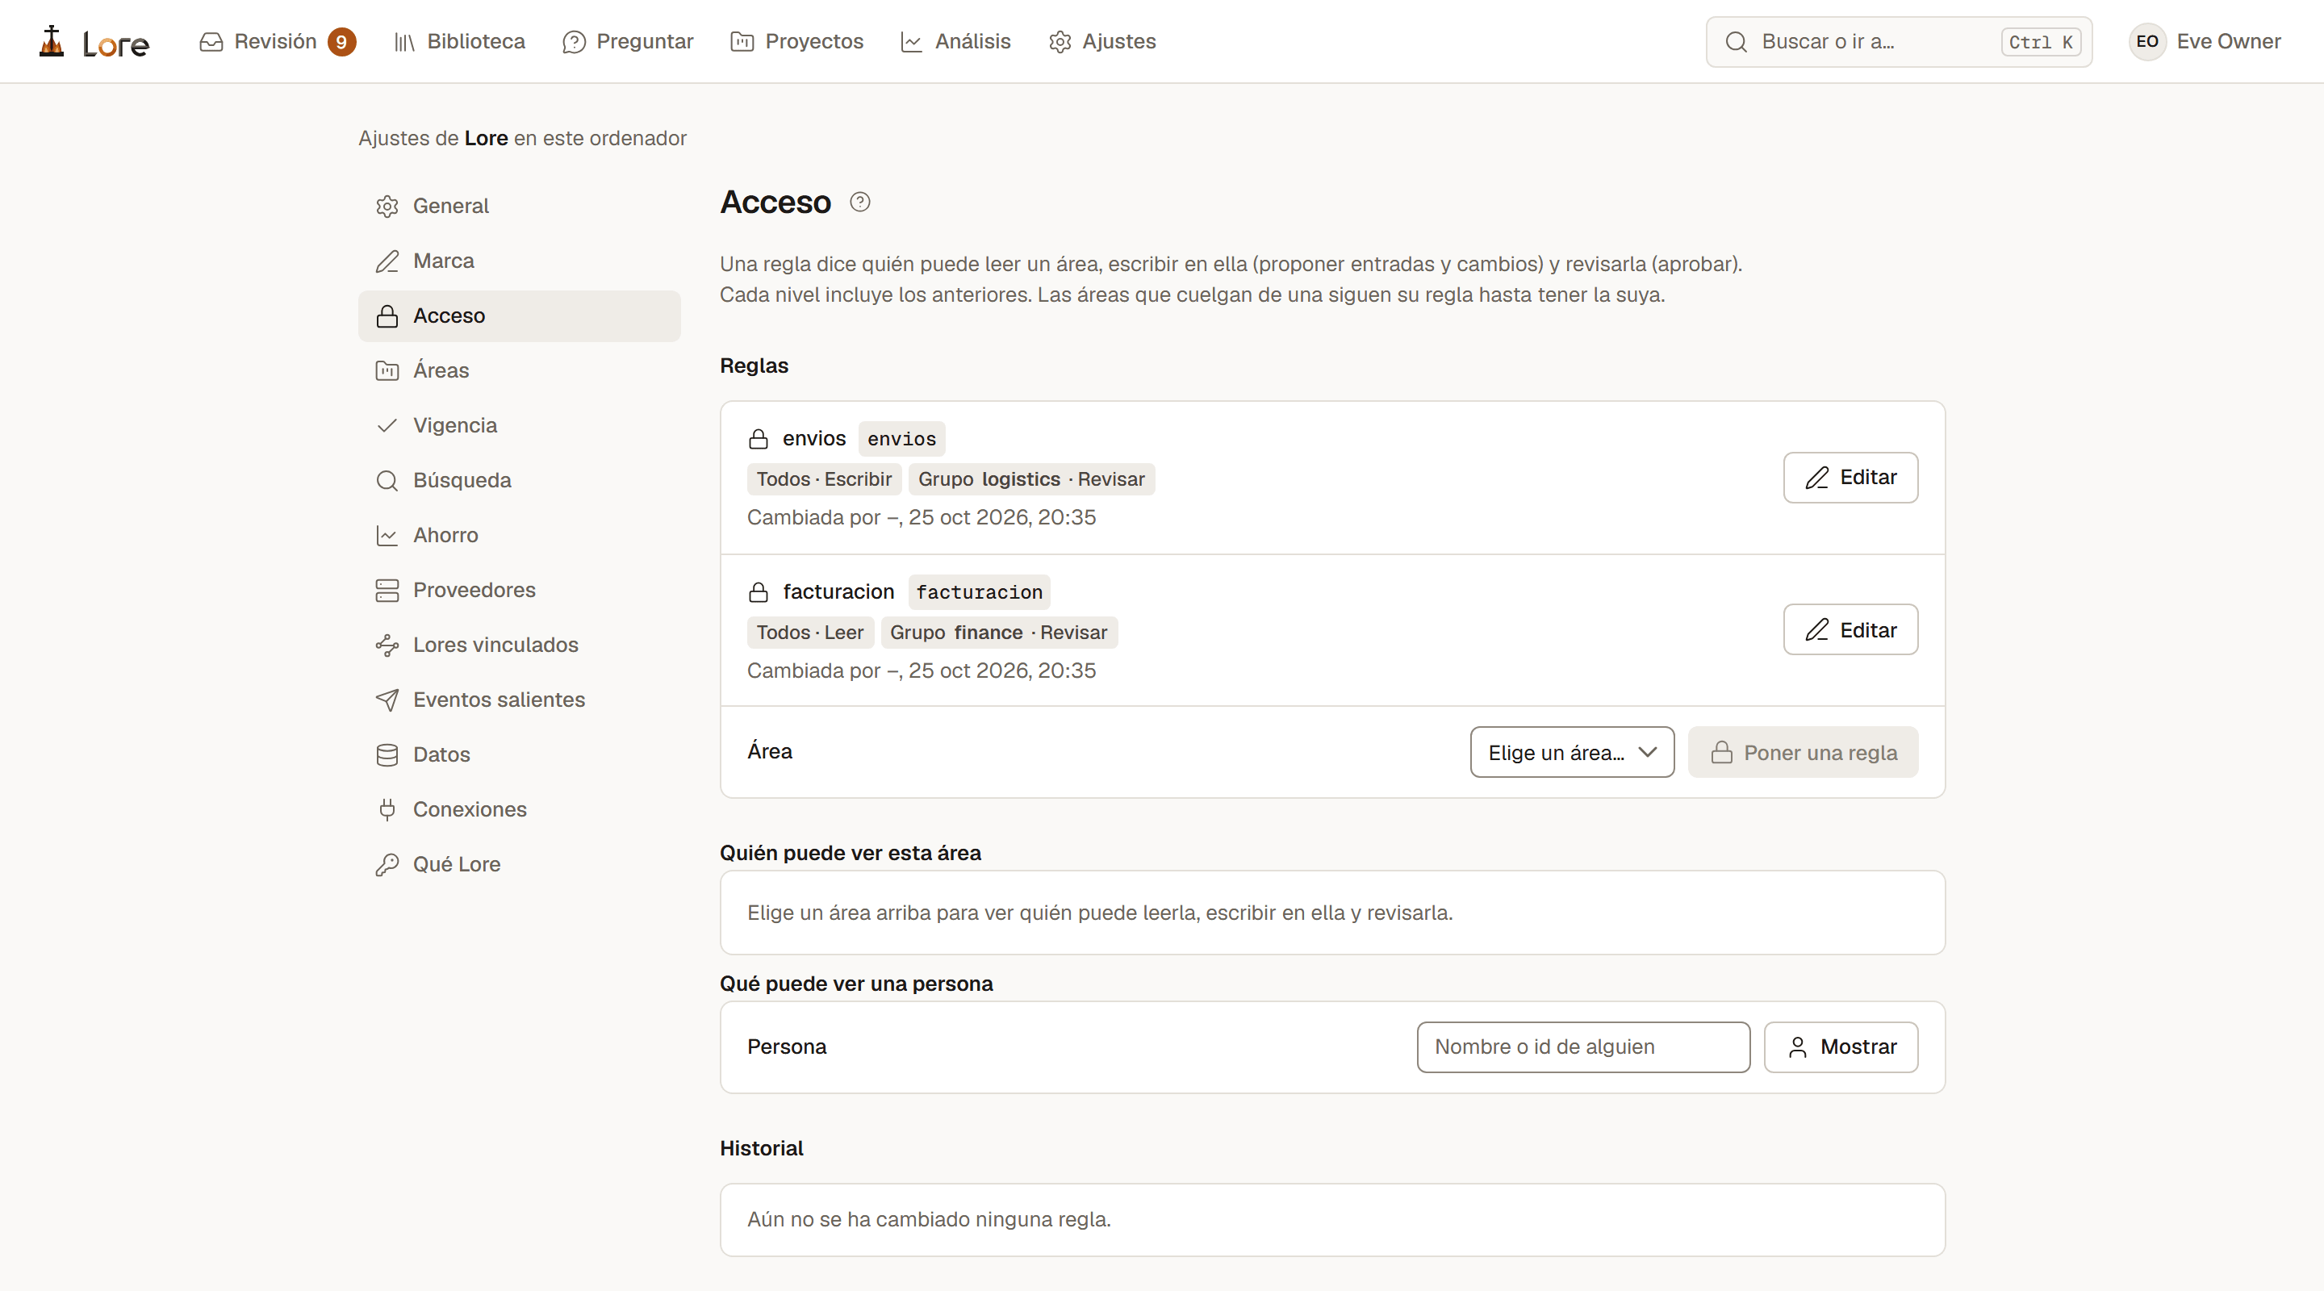The height and width of the screenshot is (1291, 2324).
Task: Click the Qué Lore key icon
Action: click(387, 865)
